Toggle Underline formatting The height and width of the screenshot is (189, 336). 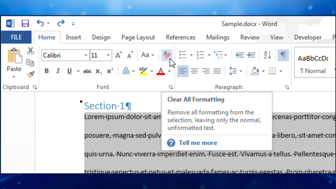tap(69, 71)
